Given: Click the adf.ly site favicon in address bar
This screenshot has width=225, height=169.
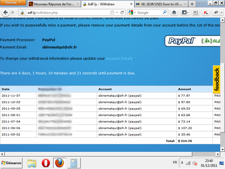Looking at the screenshot, I should click(x=22, y=13).
